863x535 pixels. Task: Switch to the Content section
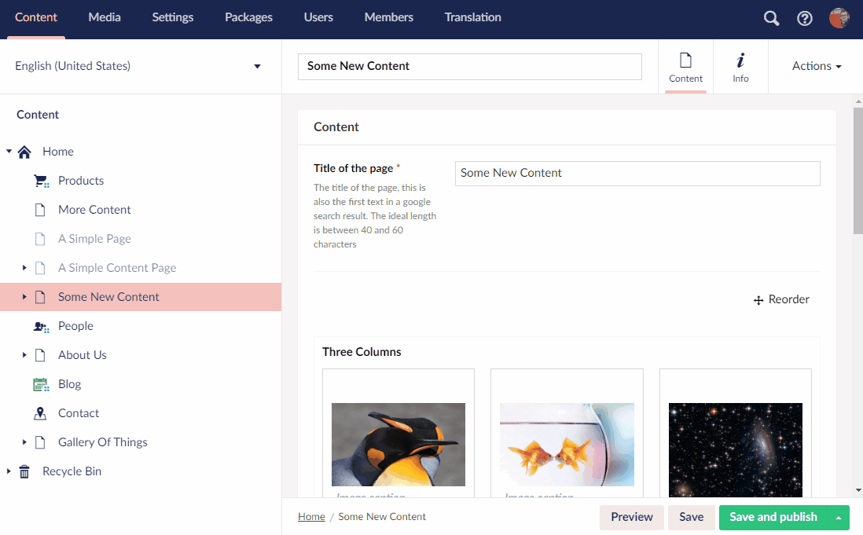36,17
